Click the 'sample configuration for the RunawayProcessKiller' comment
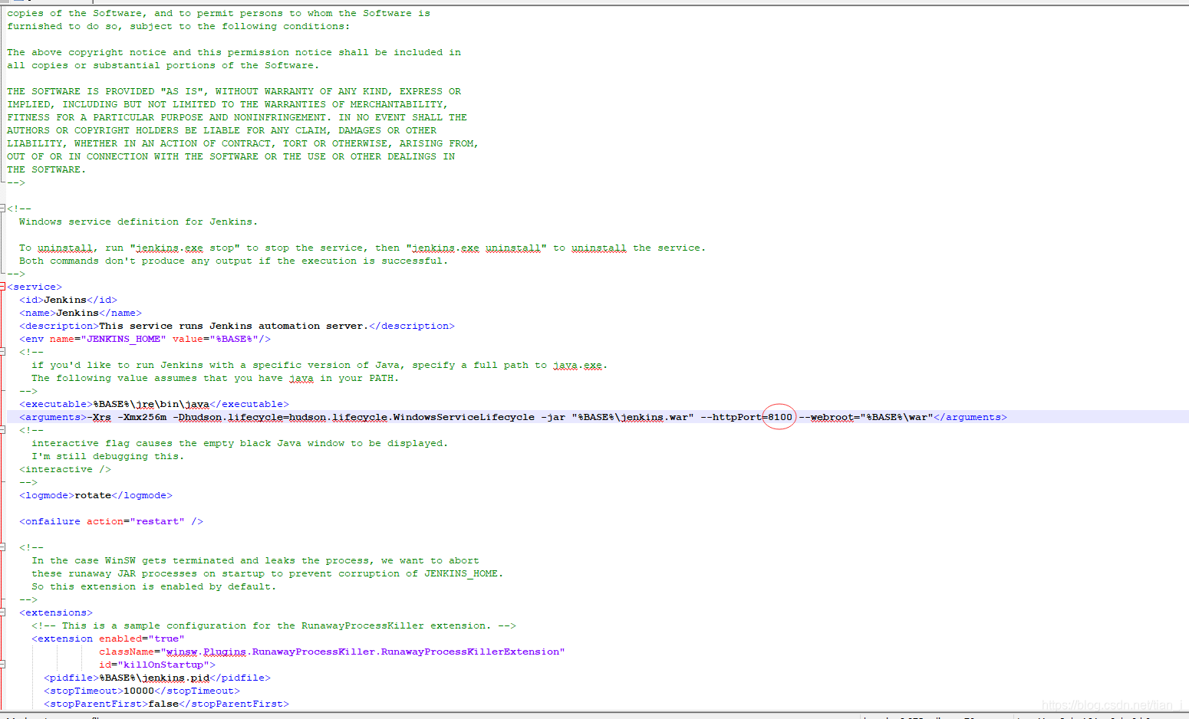The image size is (1189, 719). click(x=274, y=625)
